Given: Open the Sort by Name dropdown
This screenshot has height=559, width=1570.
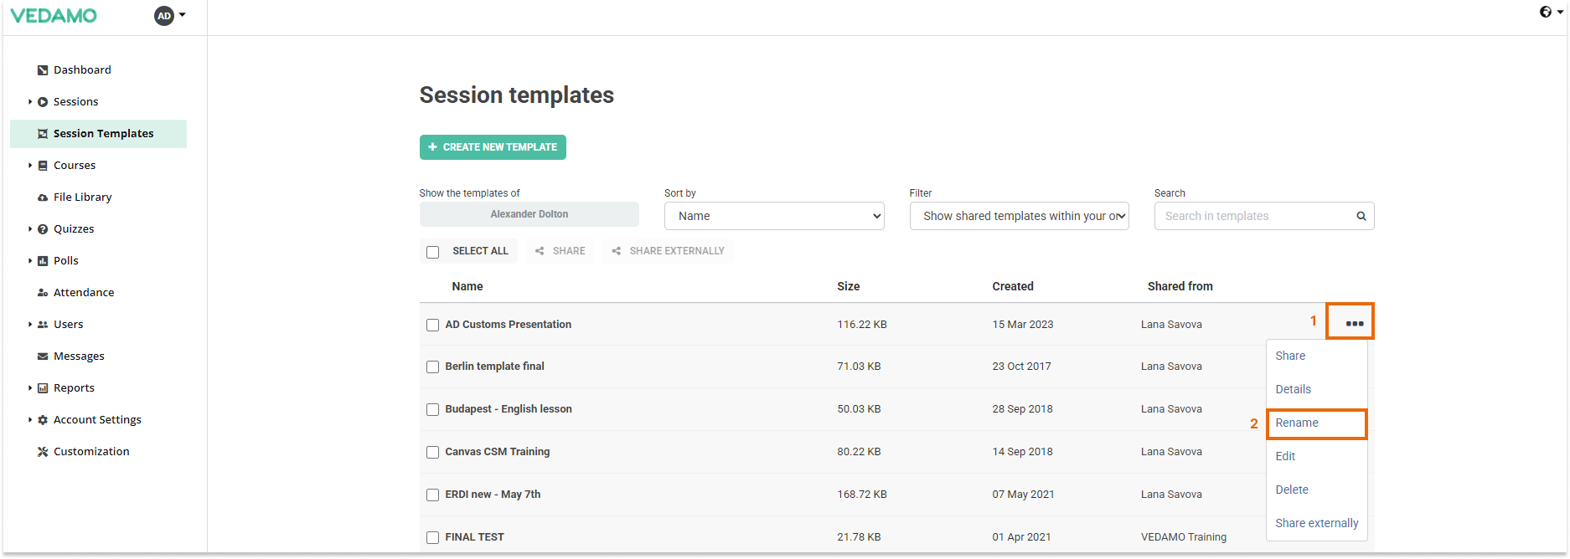Looking at the screenshot, I should coord(774,216).
